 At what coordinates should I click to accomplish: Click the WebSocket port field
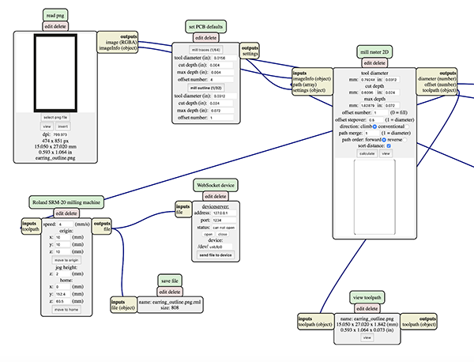pos(224,221)
